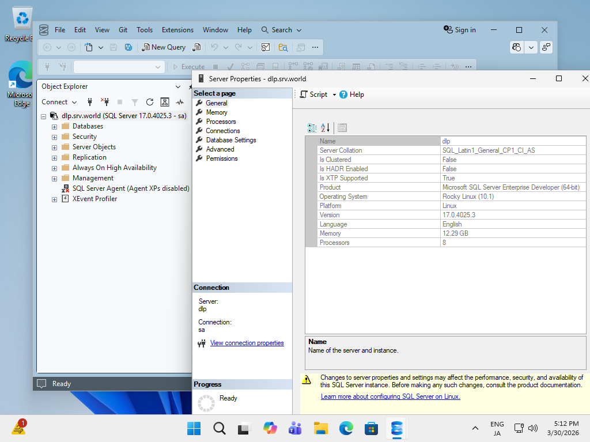590x442 pixels.
Task: Click the Property Pages icon in property grid
Action: click(x=342, y=127)
